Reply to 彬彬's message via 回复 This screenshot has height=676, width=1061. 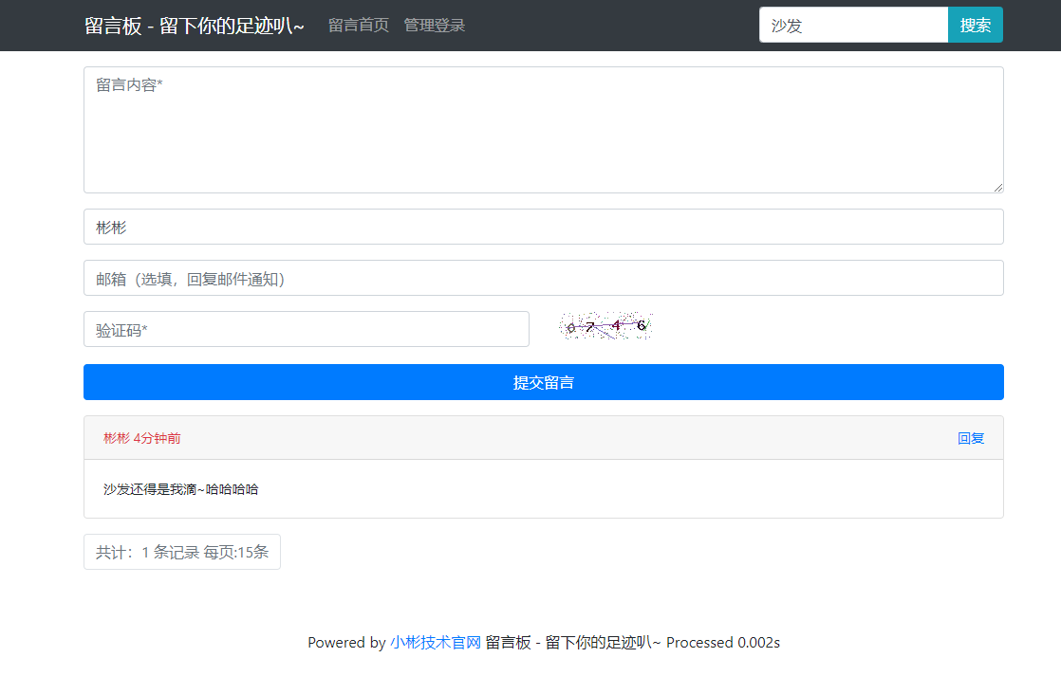(x=971, y=438)
